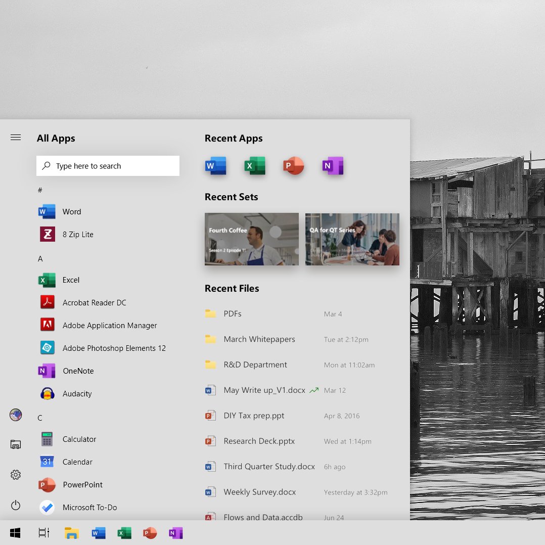Open OneNote from Recent Apps
545x545 pixels.
[x=332, y=165]
